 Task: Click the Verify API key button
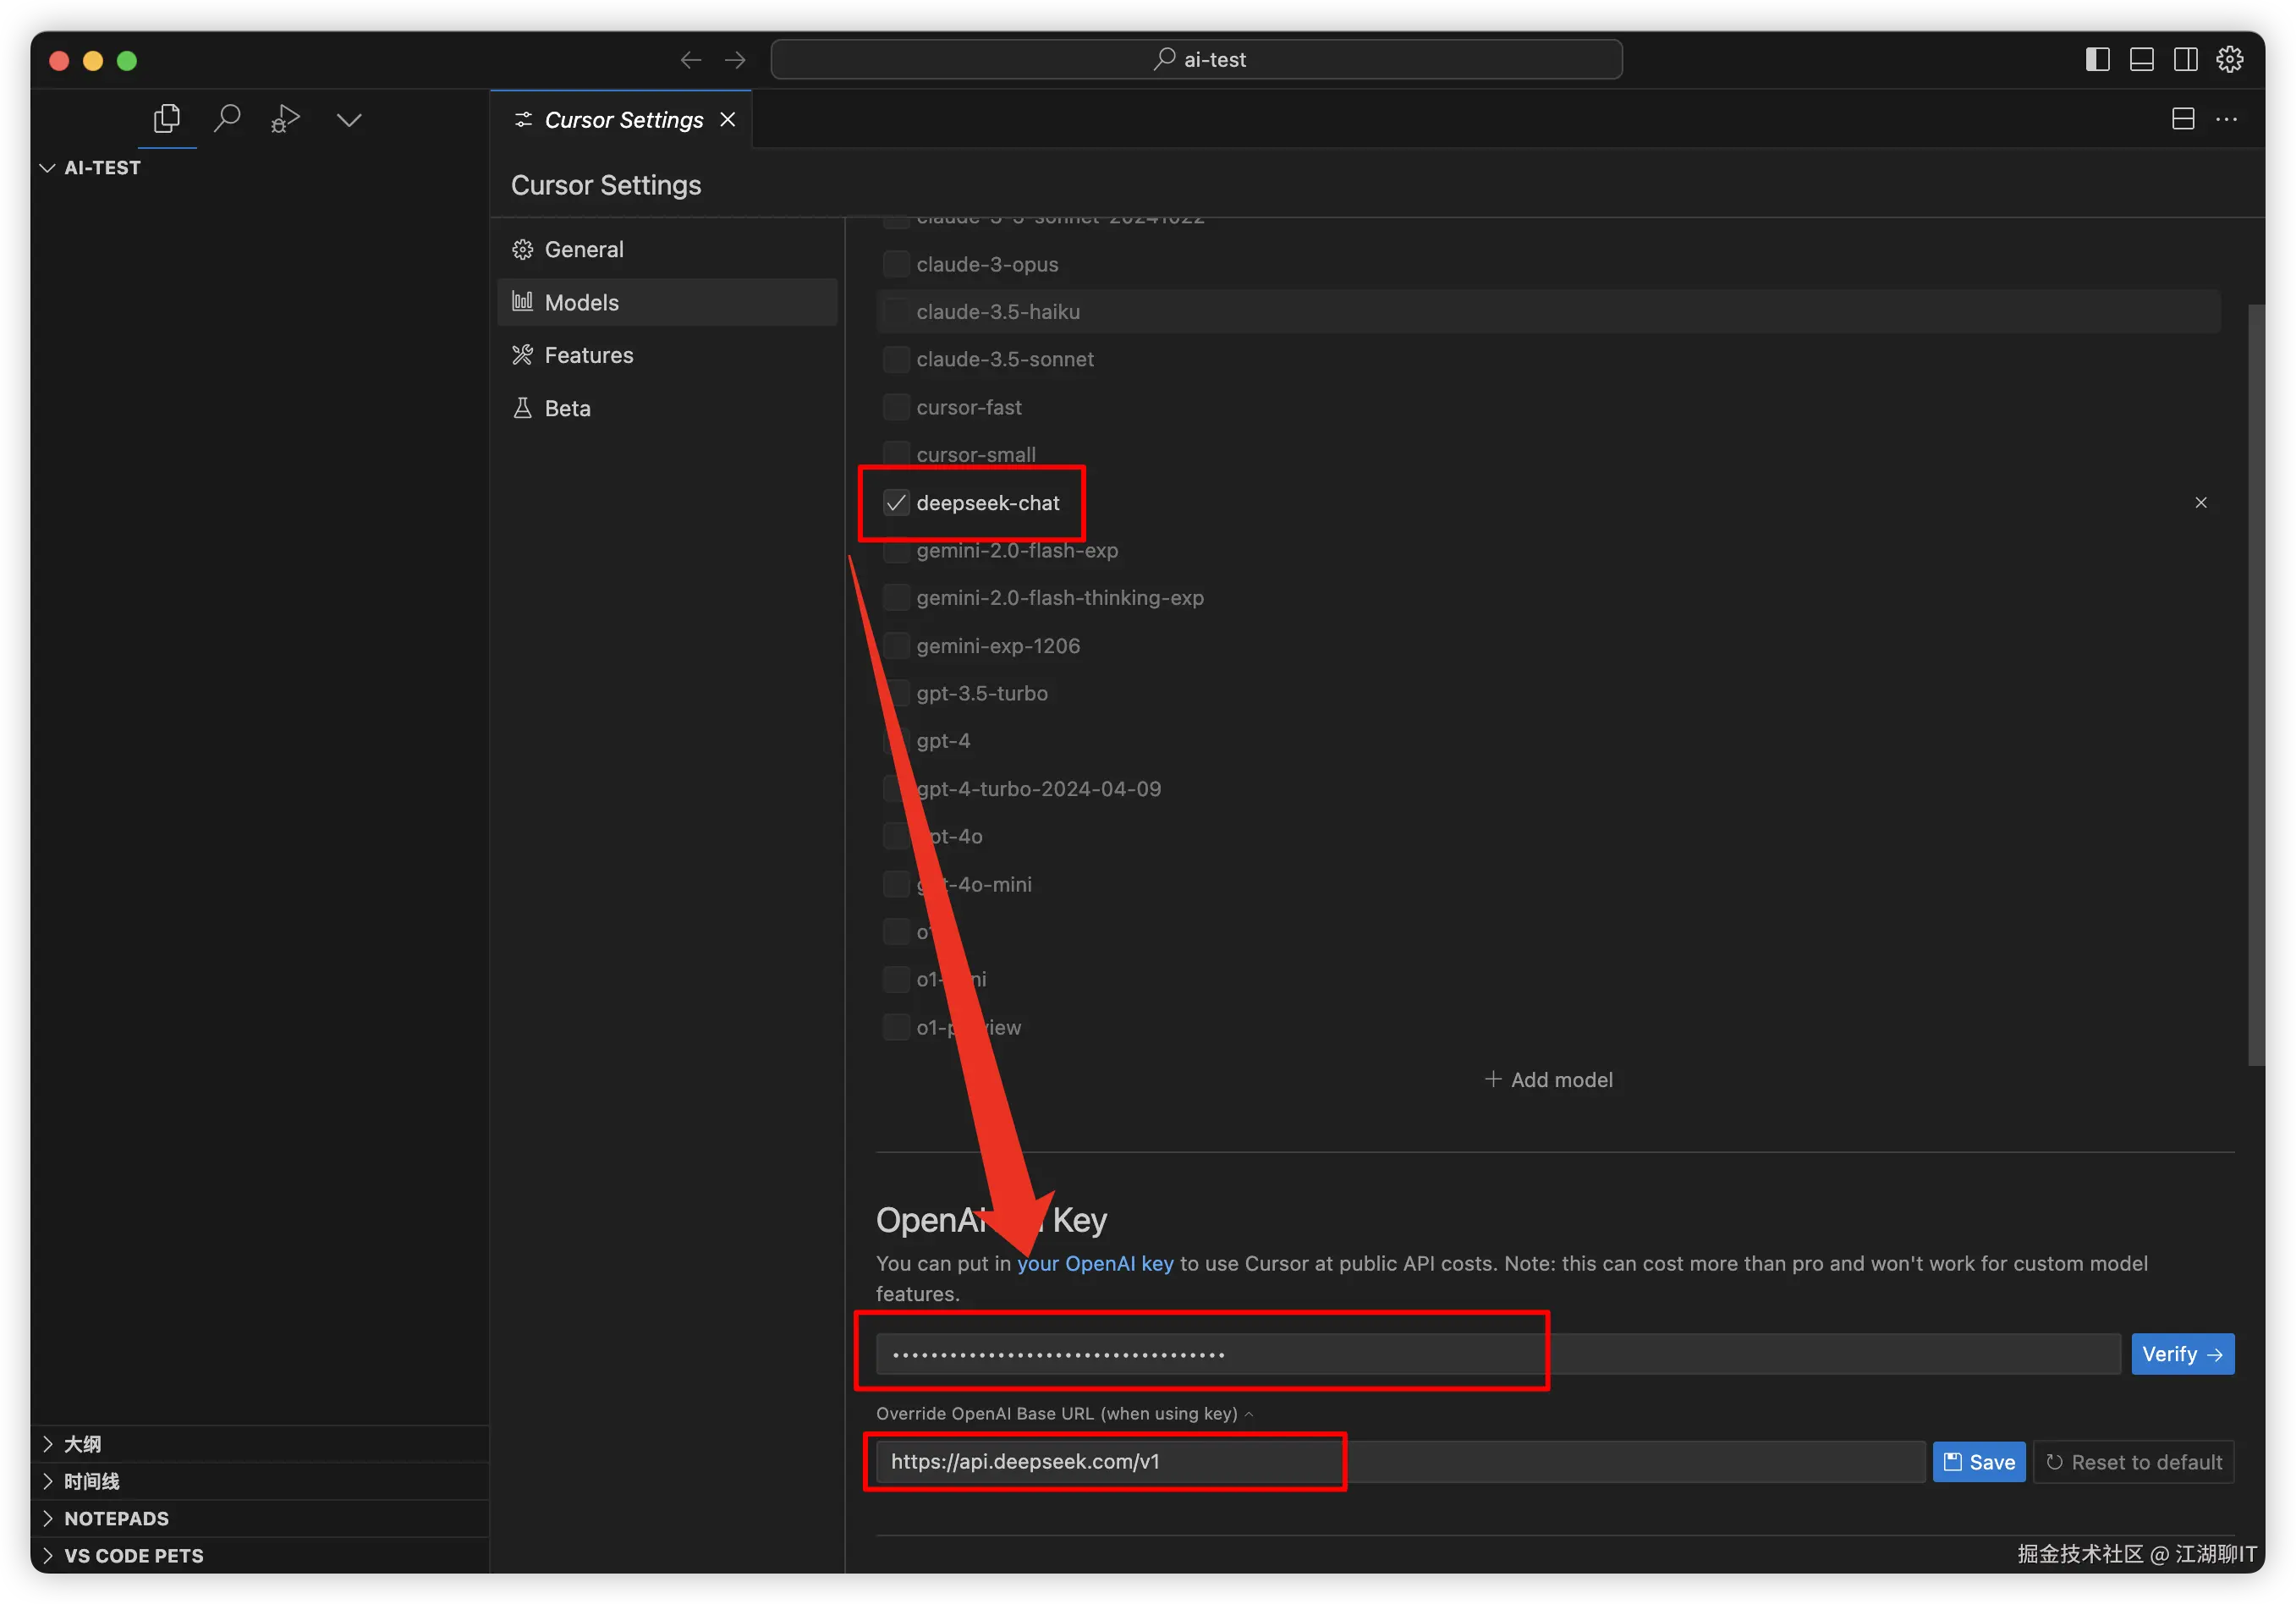[2181, 1354]
